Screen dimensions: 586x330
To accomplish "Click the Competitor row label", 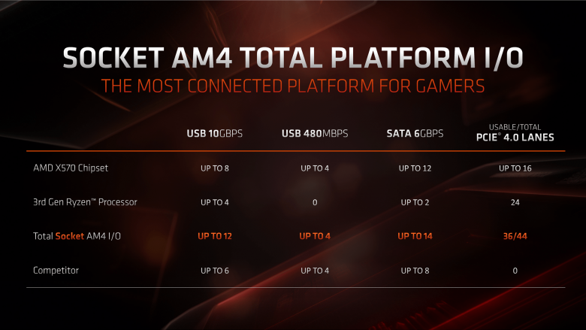I will (x=56, y=270).
